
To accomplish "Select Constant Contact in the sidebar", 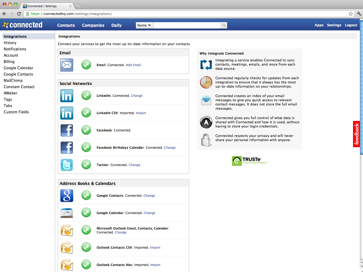I will click(x=19, y=87).
